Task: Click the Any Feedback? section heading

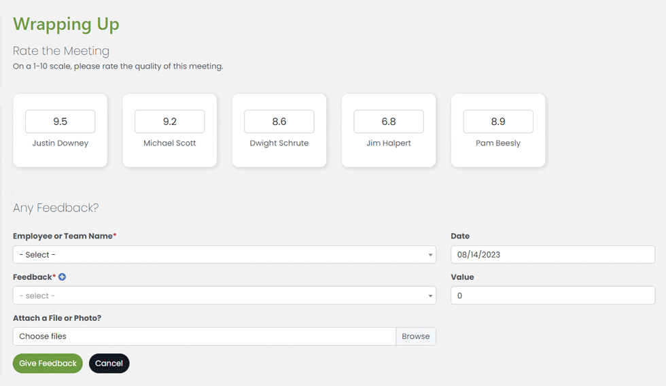Action: tap(56, 208)
